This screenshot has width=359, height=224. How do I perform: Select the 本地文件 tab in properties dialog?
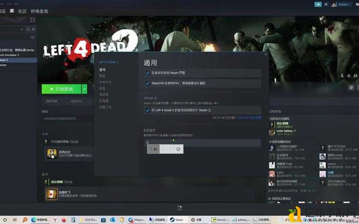pos(105,82)
